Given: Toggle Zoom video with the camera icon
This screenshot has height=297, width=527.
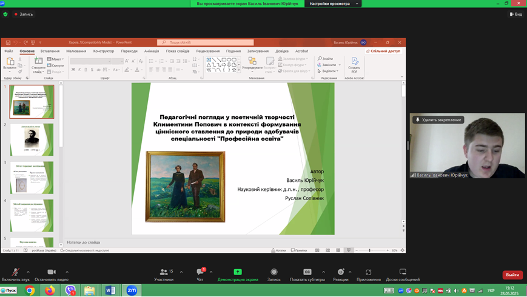Looking at the screenshot, I should click(x=52, y=272).
